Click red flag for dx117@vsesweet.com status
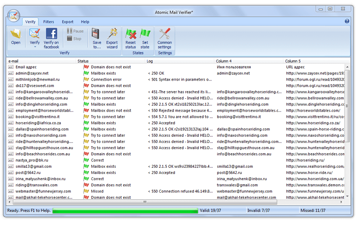The image size is (357, 232). click(86, 85)
